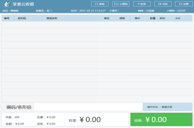194x128 pixels.
Task: Select the P-挂单 hold order button
Action: 142,4
